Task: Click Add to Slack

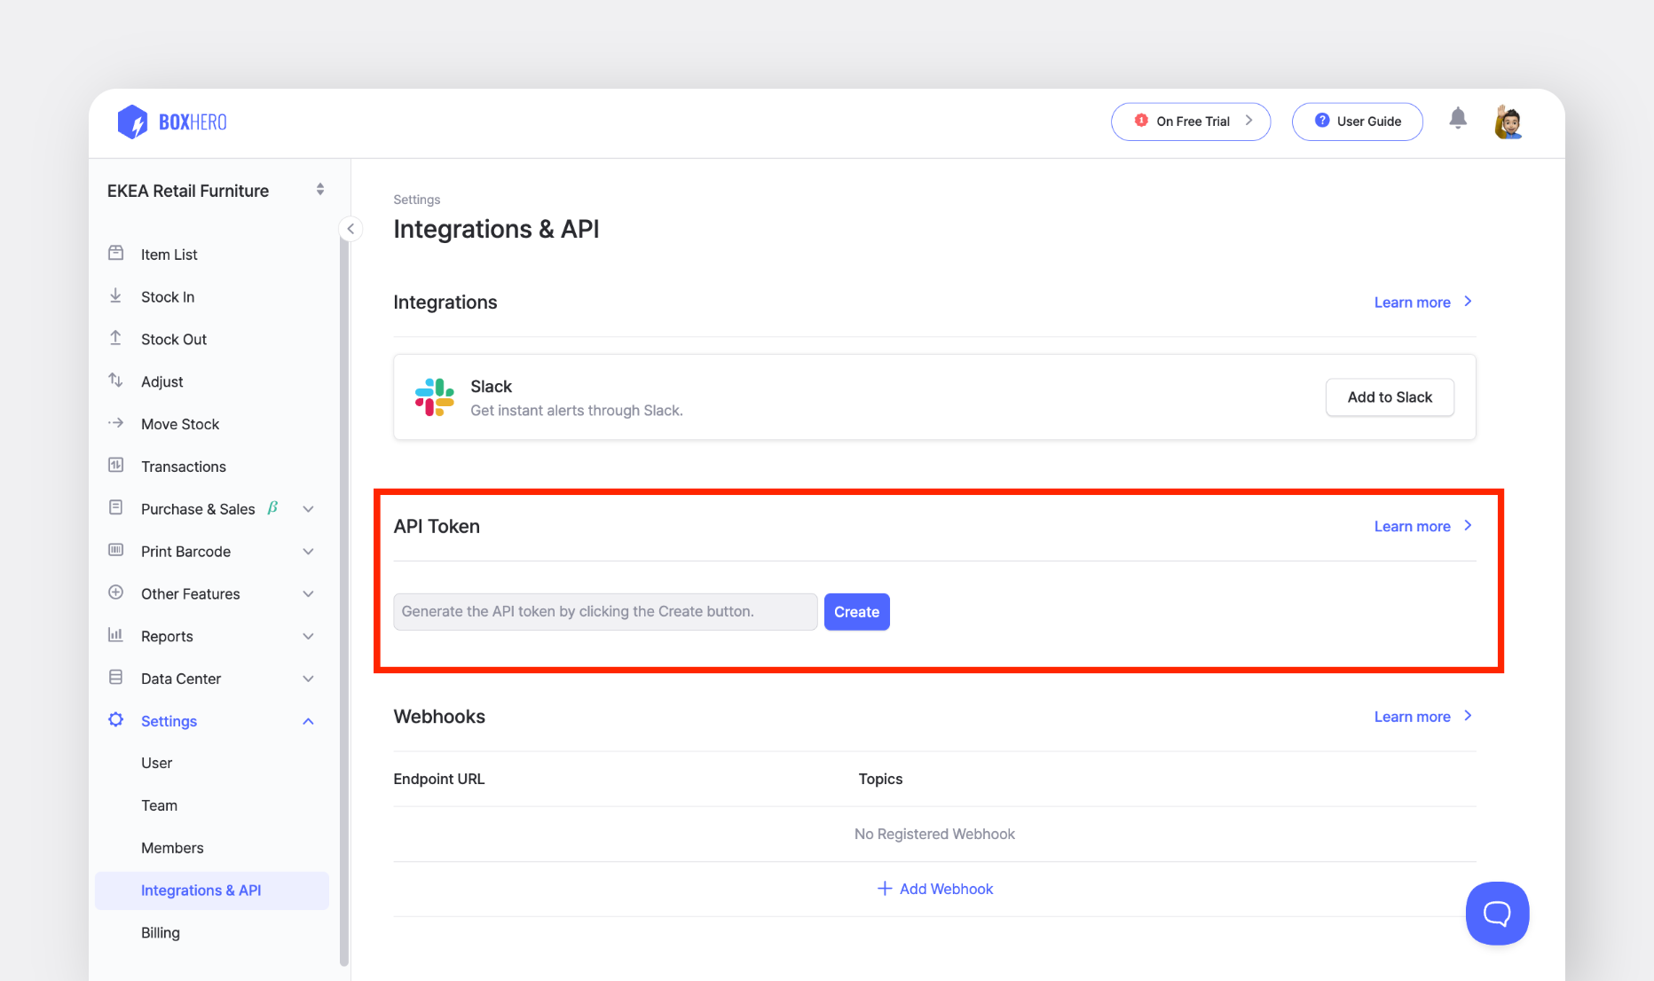Action: pos(1389,396)
